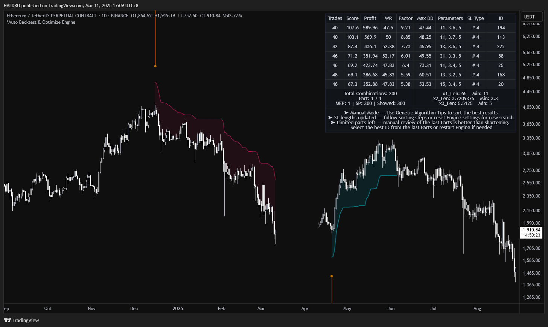Click the Vol3.72M volume readout
This screenshot has height=327, width=548.
[x=232, y=16]
